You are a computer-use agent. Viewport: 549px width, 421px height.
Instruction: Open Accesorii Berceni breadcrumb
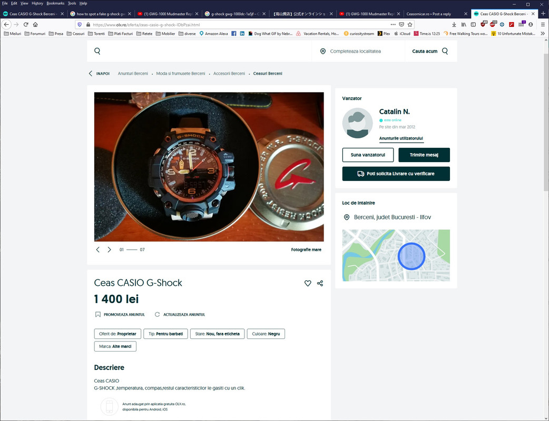[x=229, y=74]
